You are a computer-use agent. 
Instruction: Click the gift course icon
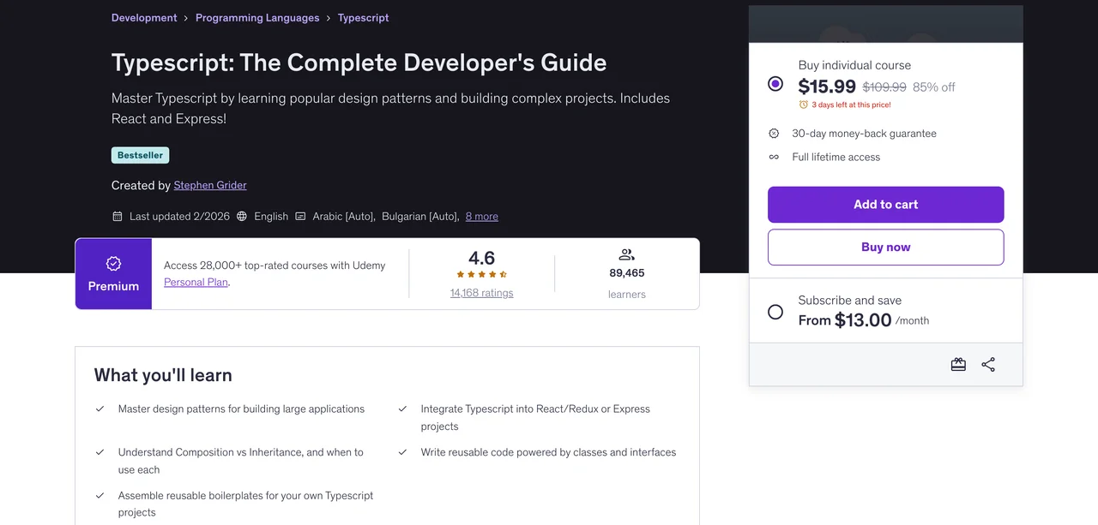(x=958, y=365)
